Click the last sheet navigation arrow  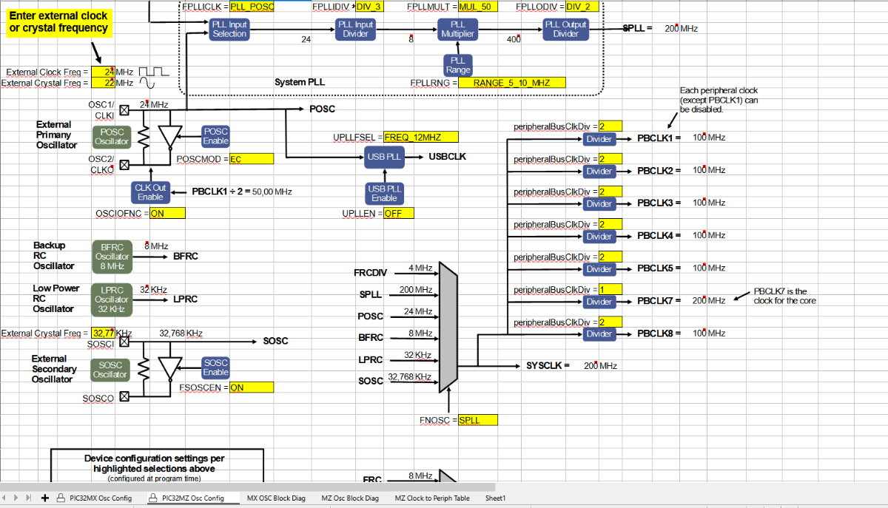coord(28,498)
